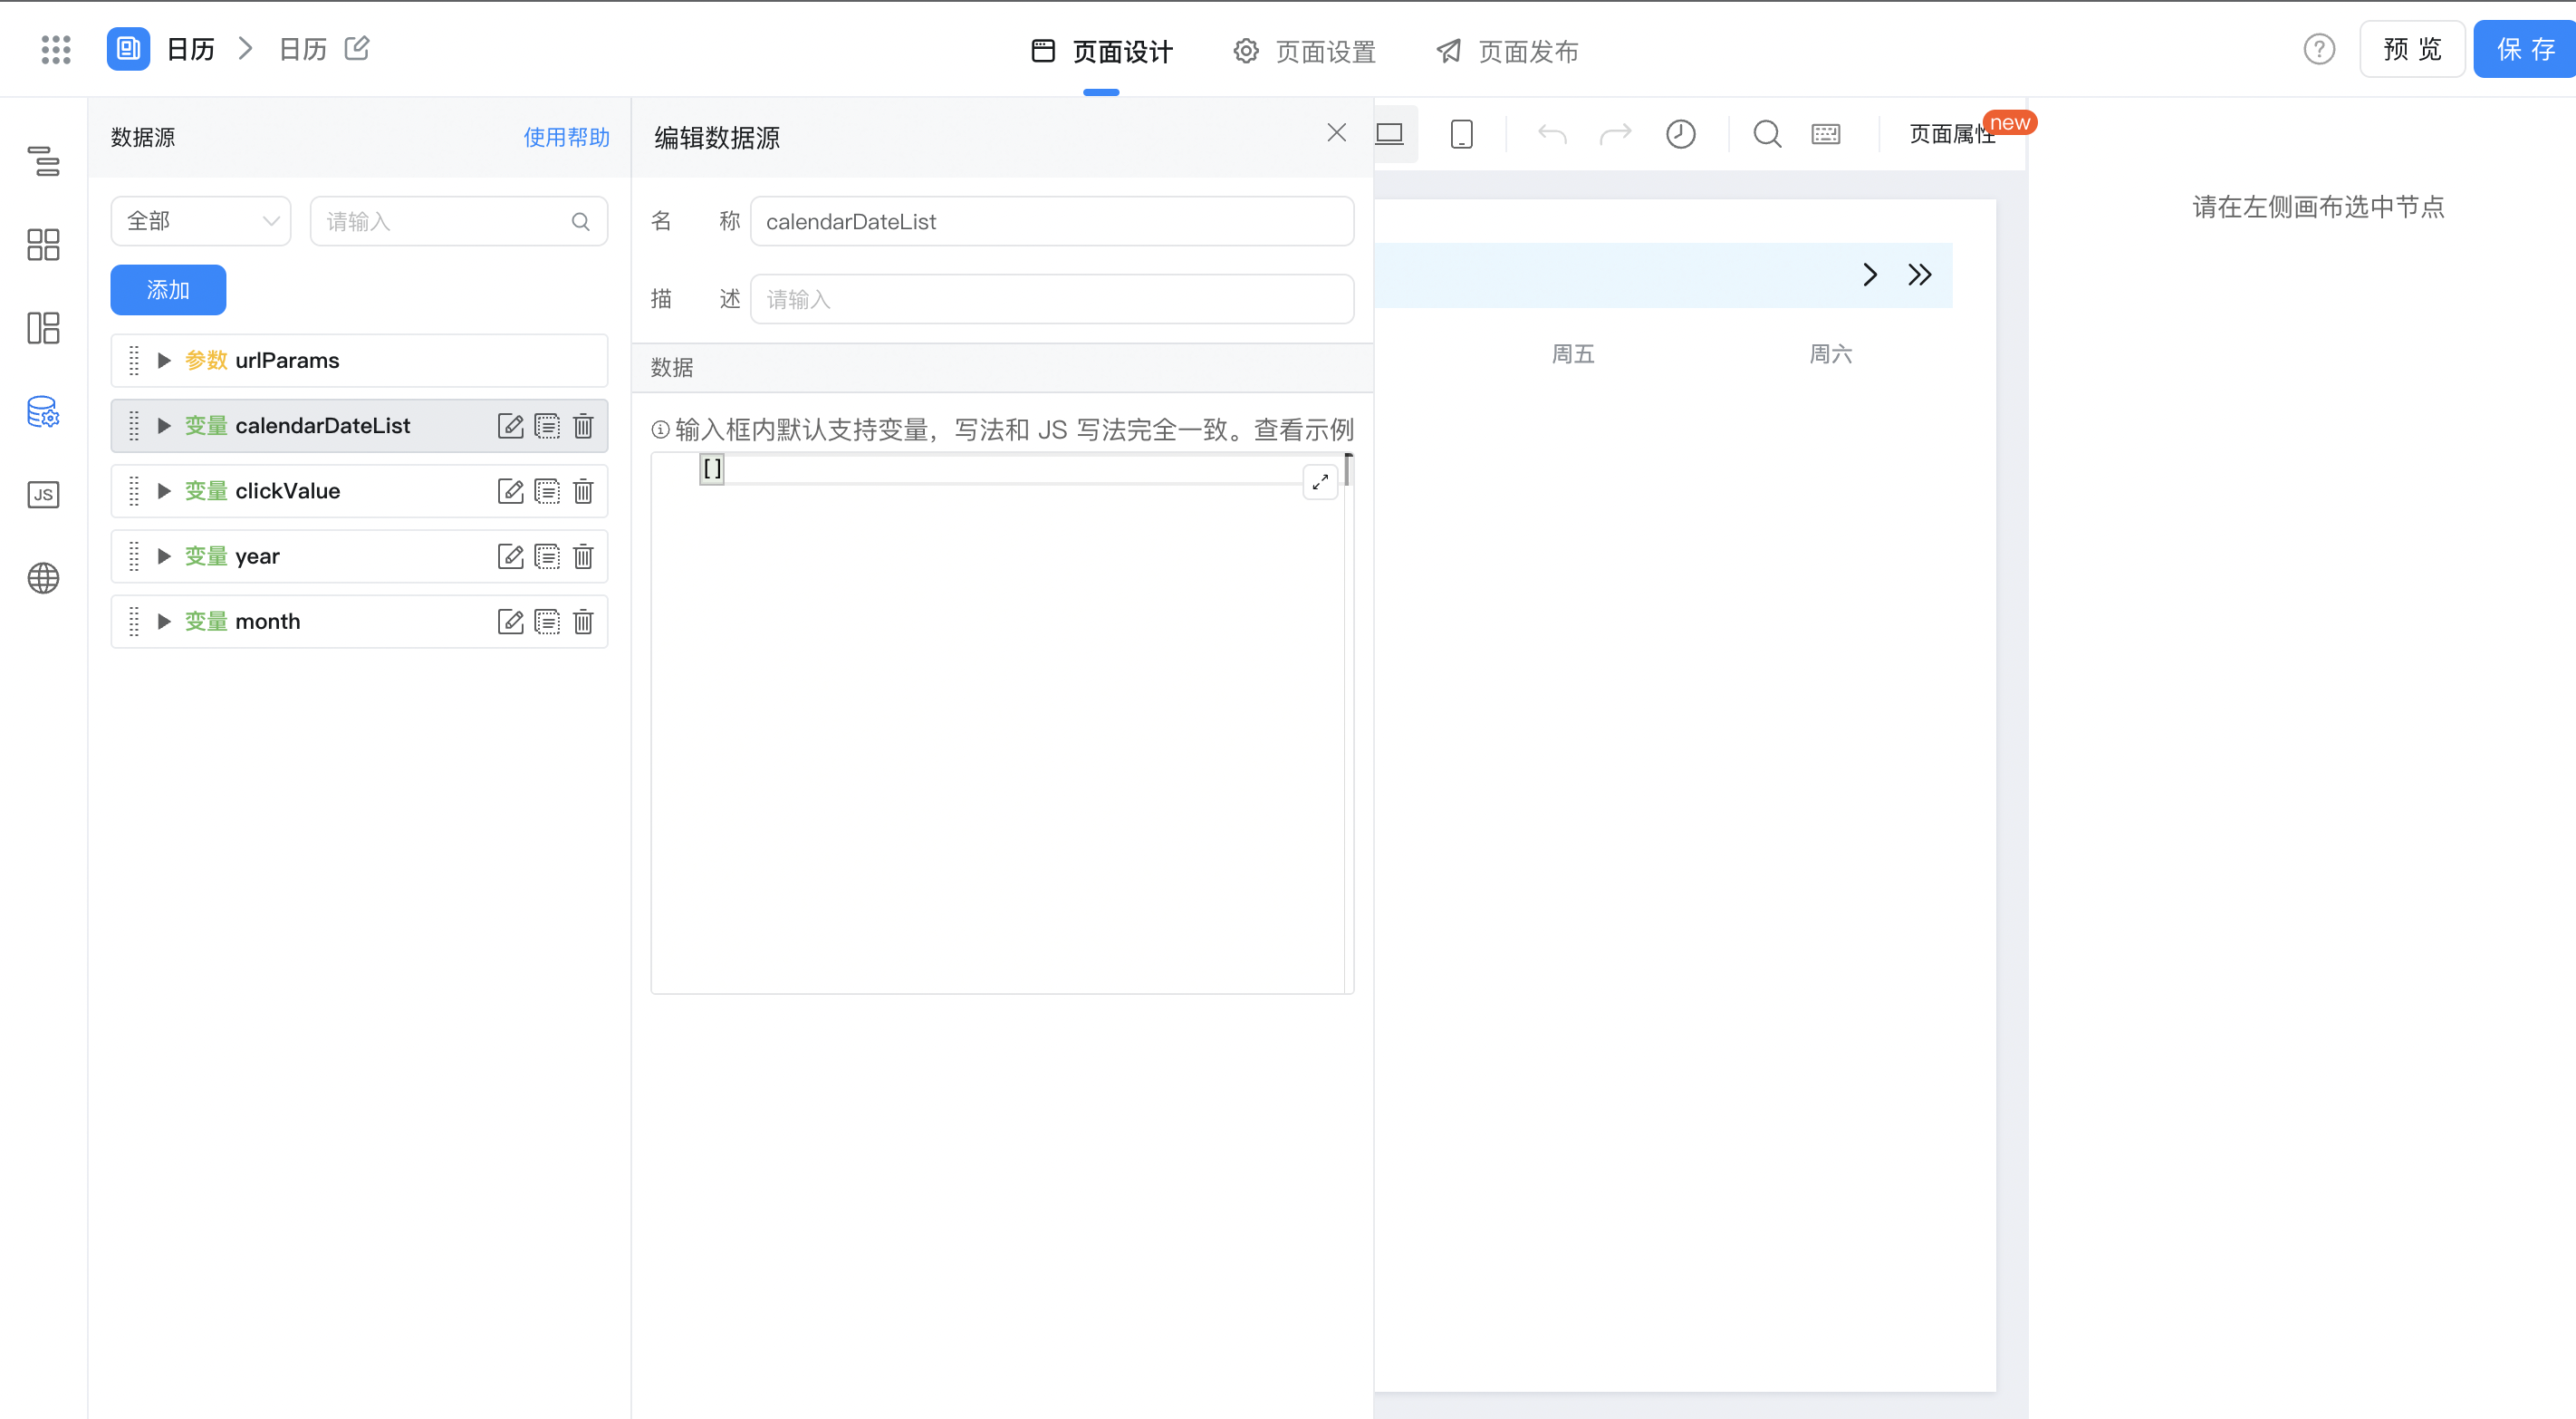Image resolution: width=2576 pixels, height=1419 pixels.
Task: Open the internationalization globe icon
Action: pyautogui.click(x=43, y=577)
